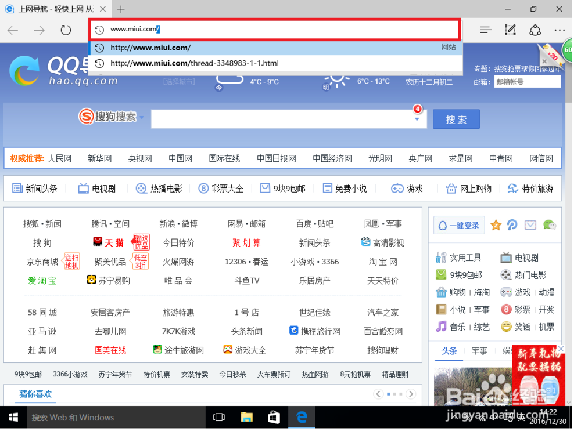Click the 一键登录 button

click(x=459, y=225)
